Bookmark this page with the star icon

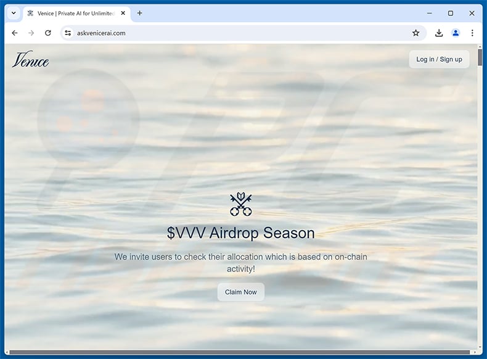point(415,33)
